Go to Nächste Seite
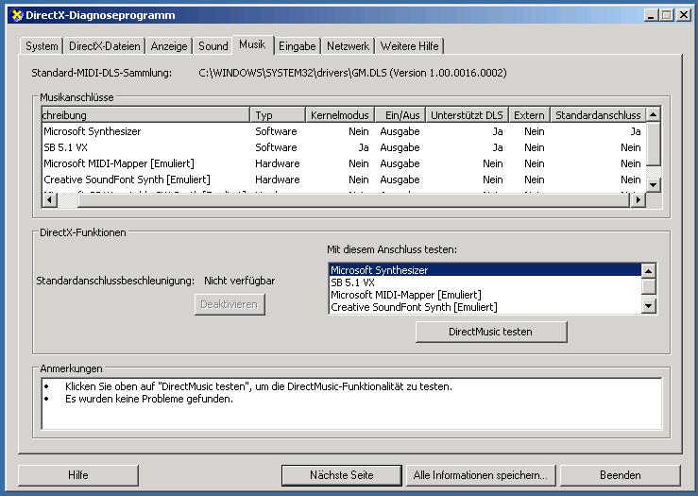The width and height of the screenshot is (698, 496). pos(341,475)
